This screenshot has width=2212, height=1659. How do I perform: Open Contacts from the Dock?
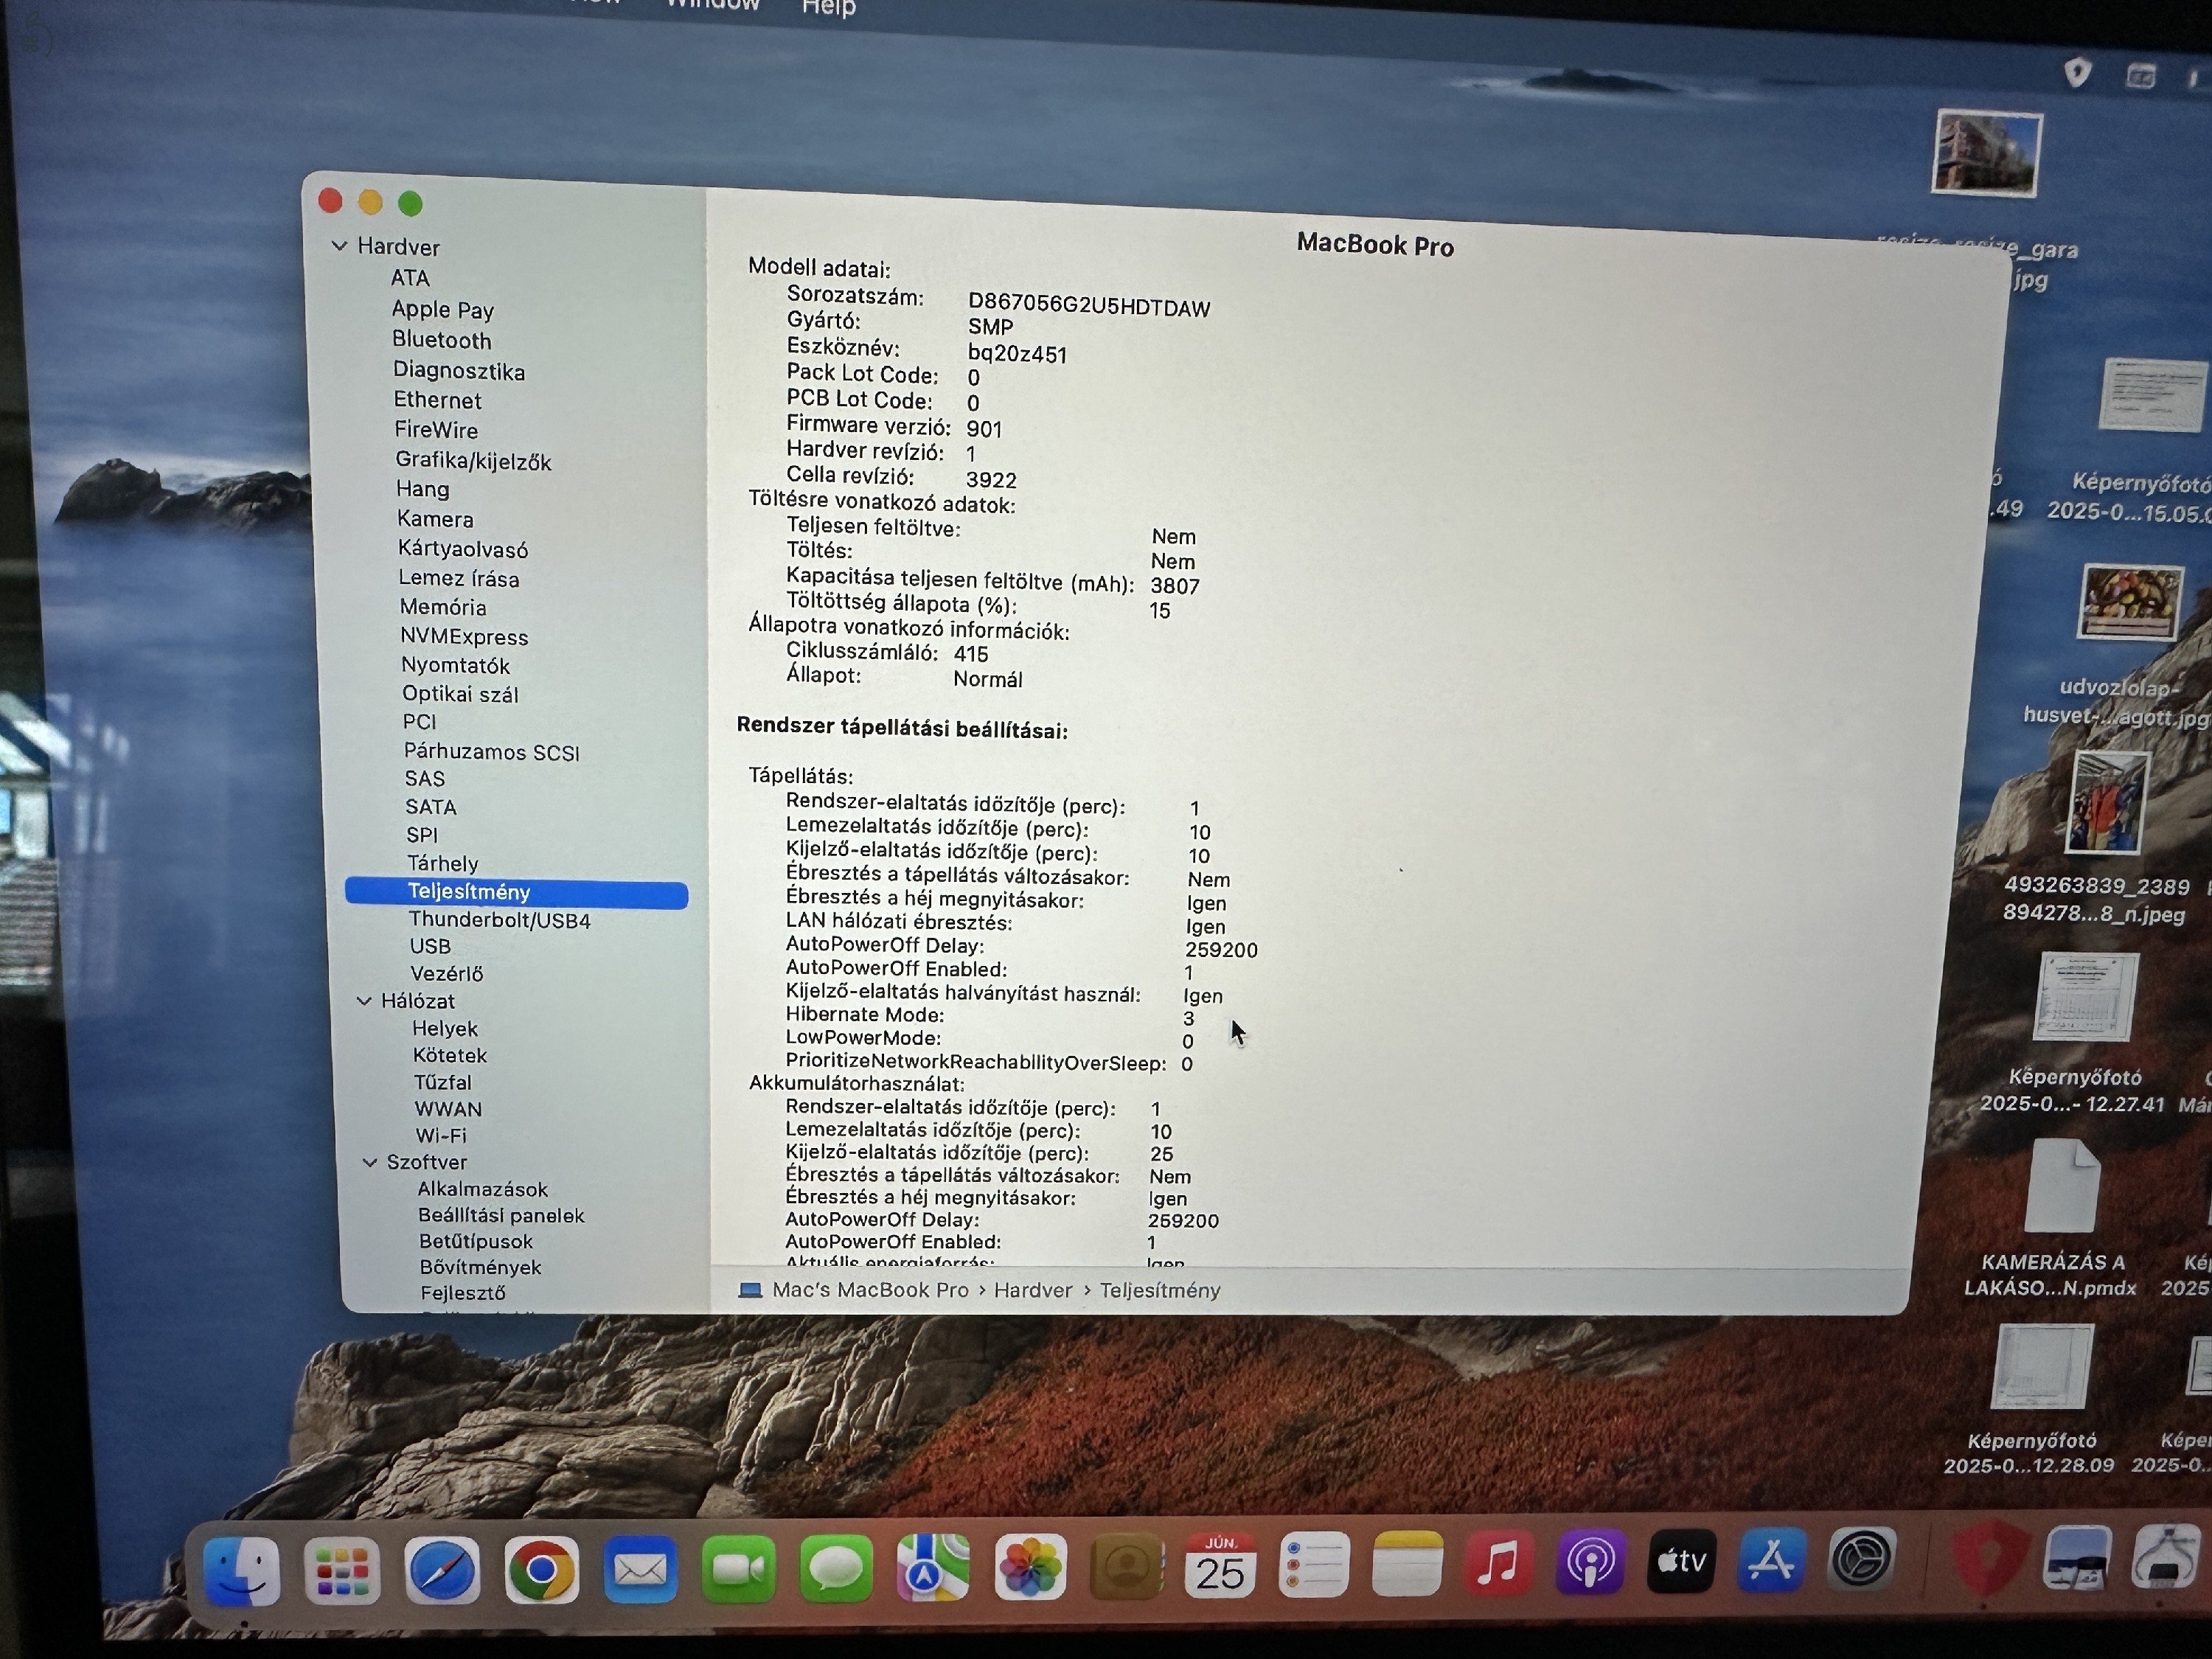[x=1127, y=1566]
